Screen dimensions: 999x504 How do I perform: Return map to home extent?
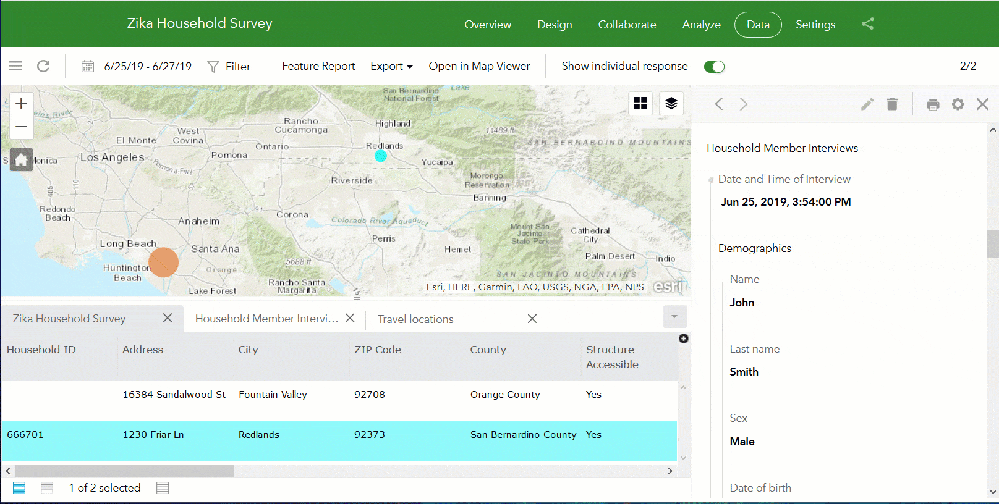(21, 161)
